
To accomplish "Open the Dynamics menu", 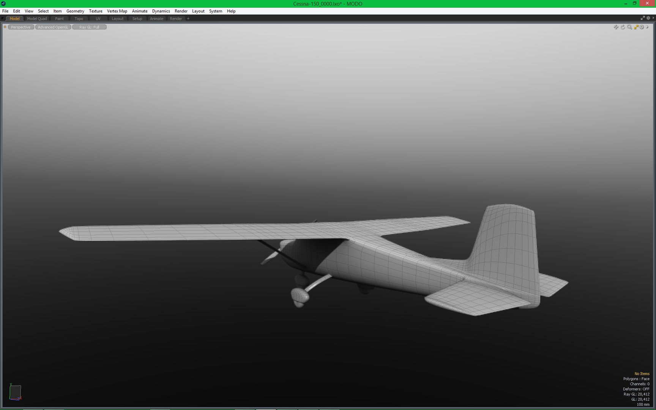I will [x=161, y=11].
